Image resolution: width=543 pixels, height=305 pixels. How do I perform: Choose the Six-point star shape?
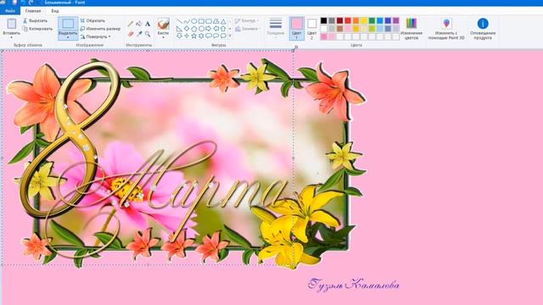click(201, 36)
